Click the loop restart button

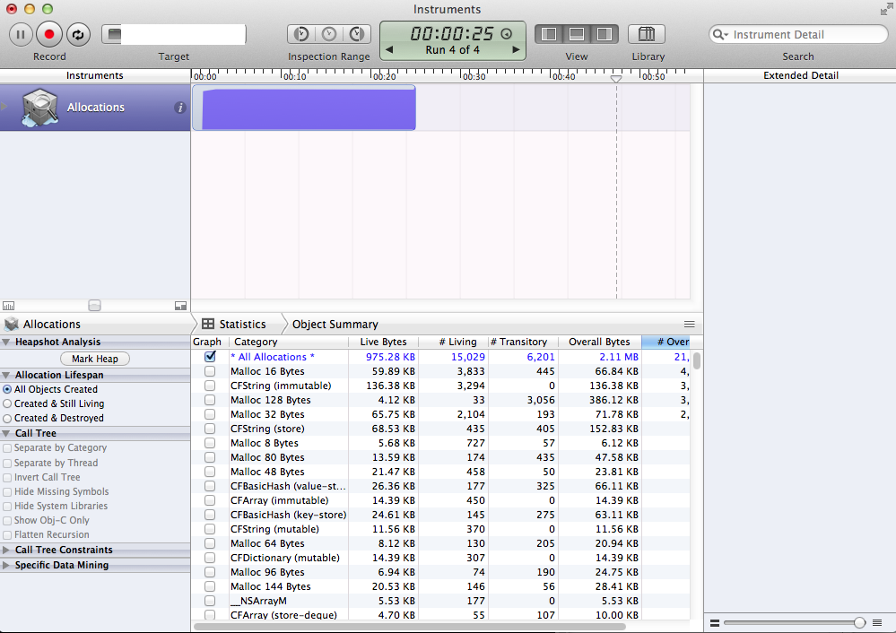tap(78, 34)
